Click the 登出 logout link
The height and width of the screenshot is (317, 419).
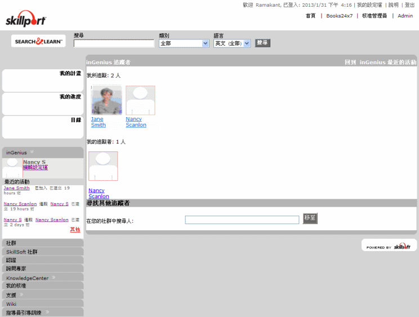click(409, 5)
